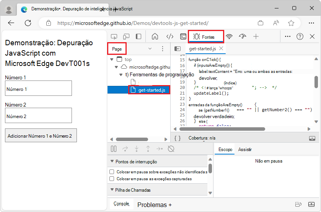This screenshot has height=212, width=321.
Task: Open the Performance tool gauge icon
Action: click(x=242, y=37)
